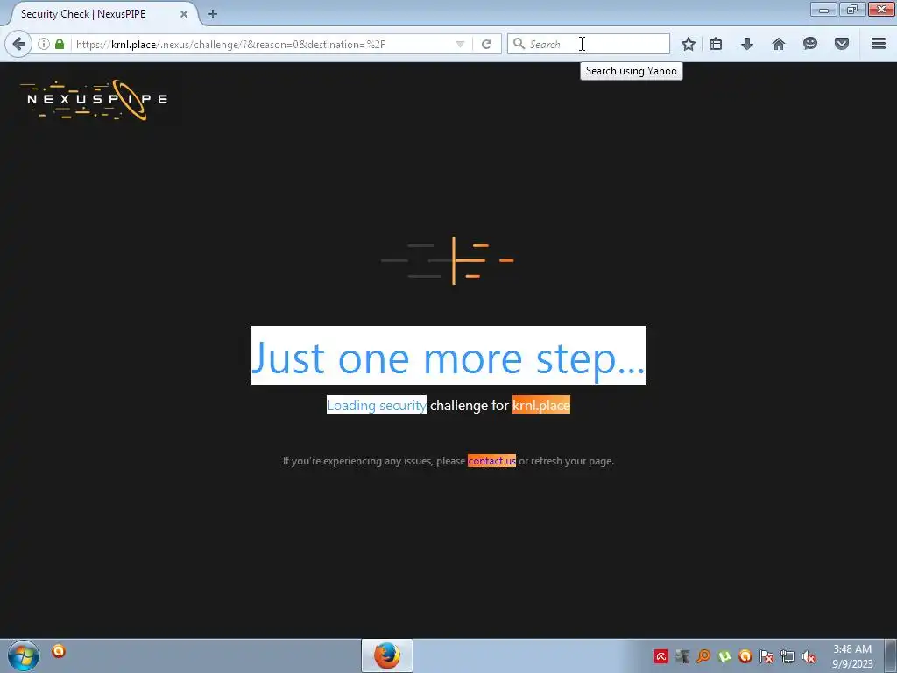The image size is (897, 673).
Task: Open the contact us link
Action: (491, 461)
